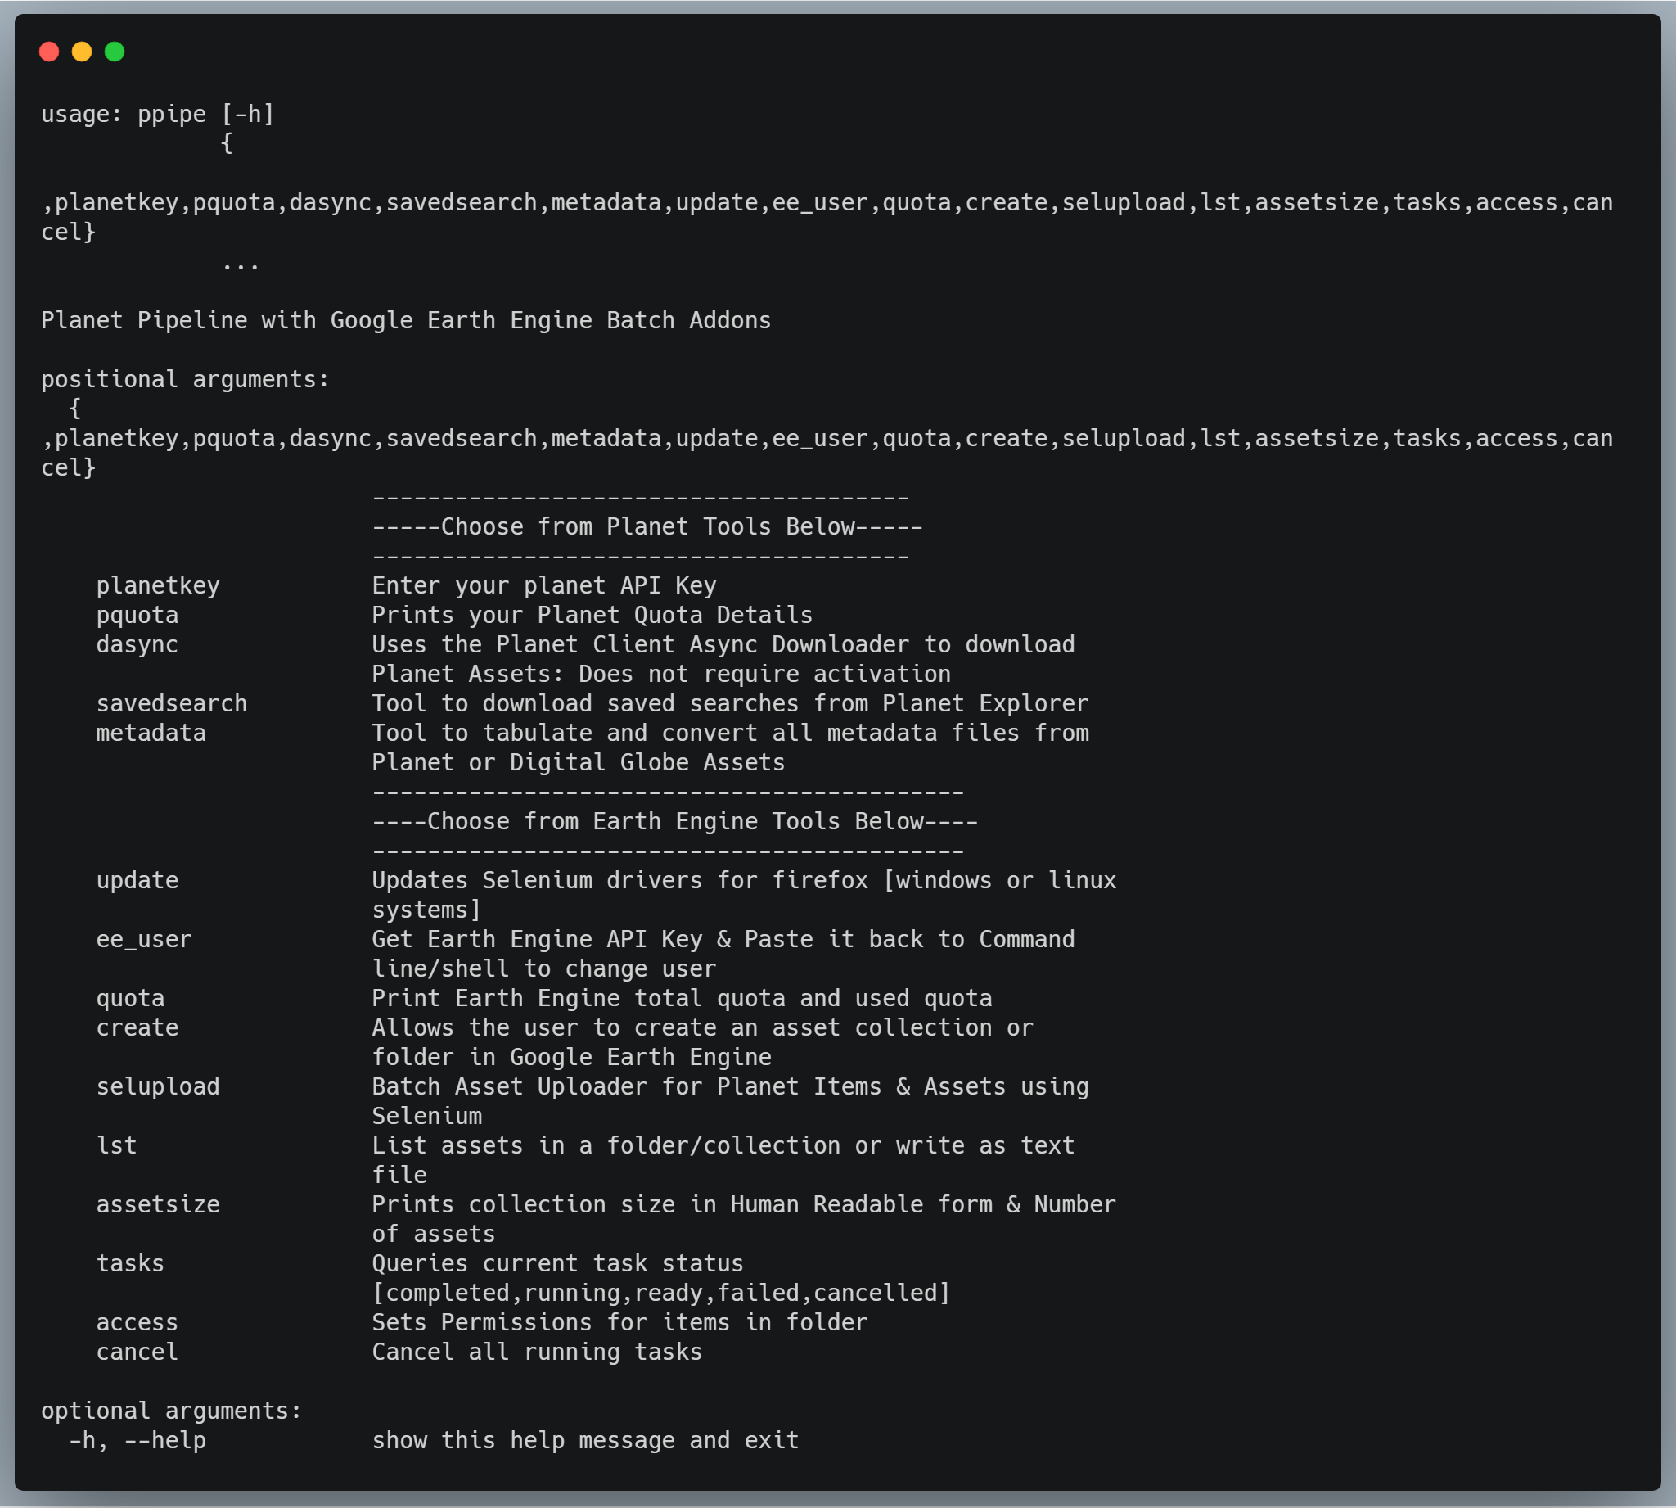
Task: Click the 'Choose from Planet Tools Below' header
Action: (x=647, y=527)
